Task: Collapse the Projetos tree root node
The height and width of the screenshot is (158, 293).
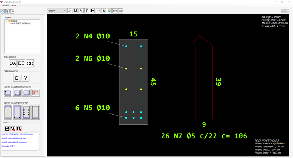Action: [x=7, y=21]
